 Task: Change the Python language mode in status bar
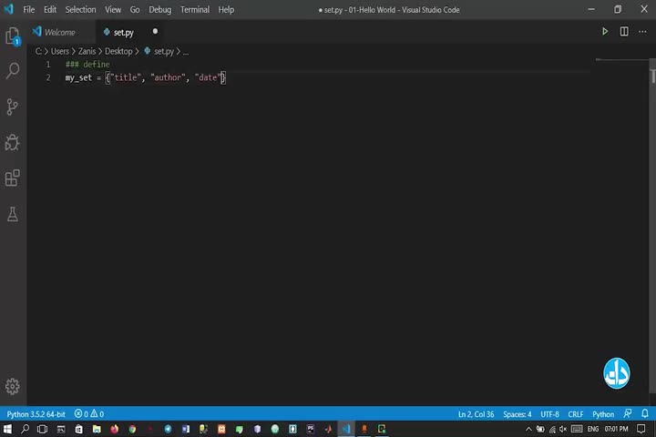click(603, 414)
